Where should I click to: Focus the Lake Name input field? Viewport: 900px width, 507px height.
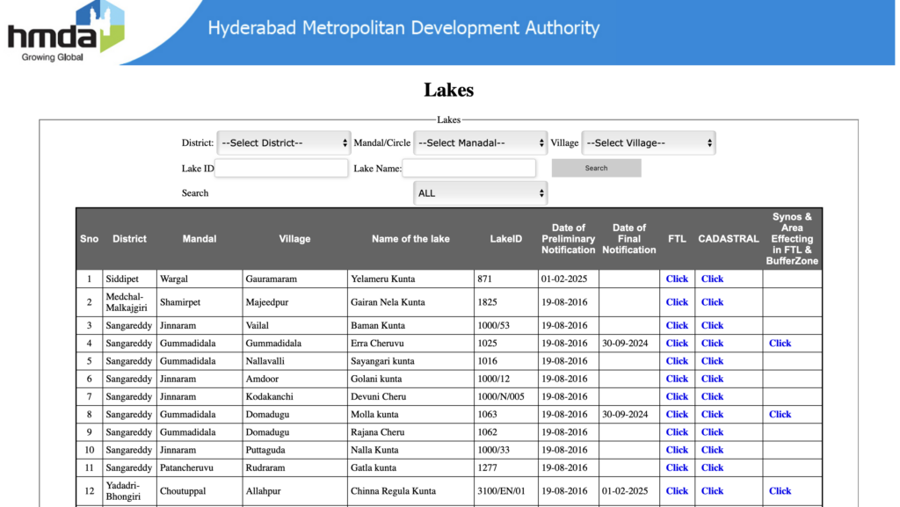(x=469, y=168)
